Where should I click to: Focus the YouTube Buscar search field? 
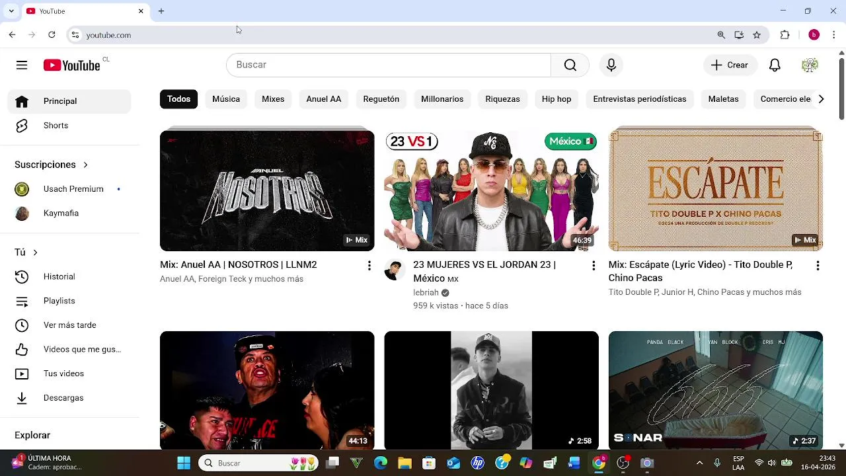click(x=389, y=65)
